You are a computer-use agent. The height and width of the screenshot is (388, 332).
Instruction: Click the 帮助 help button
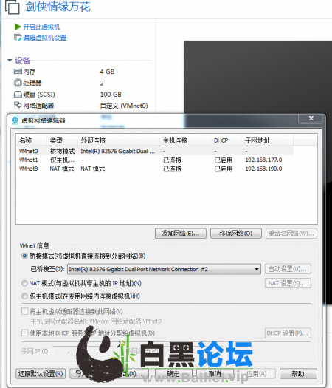point(298,373)
